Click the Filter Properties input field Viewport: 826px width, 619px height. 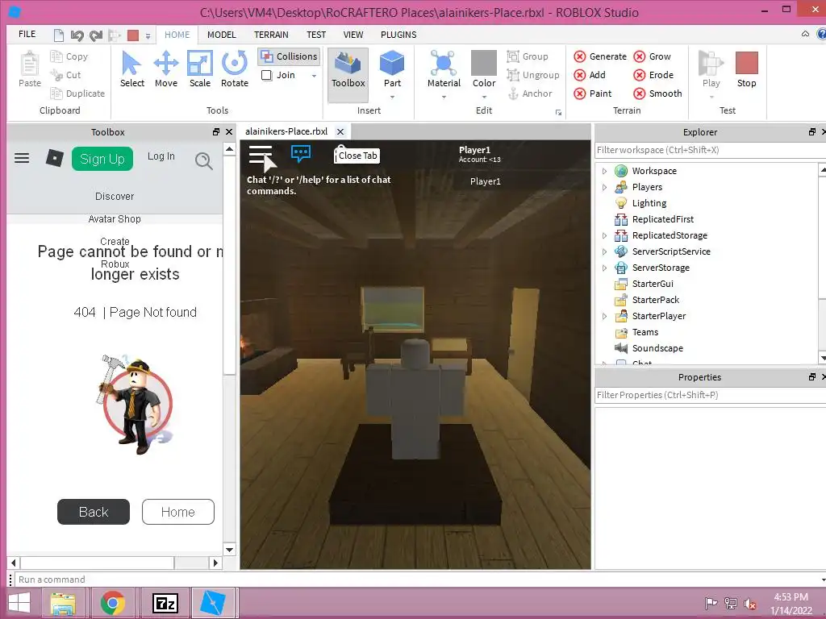point(708,395)
